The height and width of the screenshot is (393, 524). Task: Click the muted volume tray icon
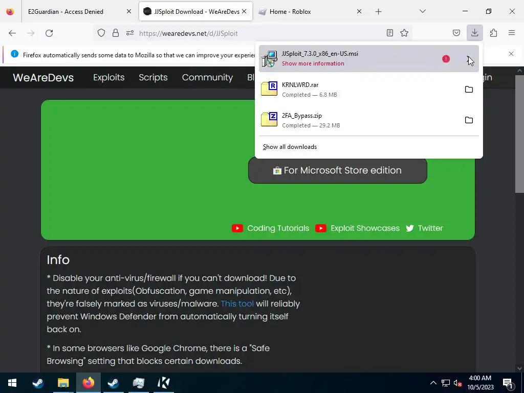(458, 383)
